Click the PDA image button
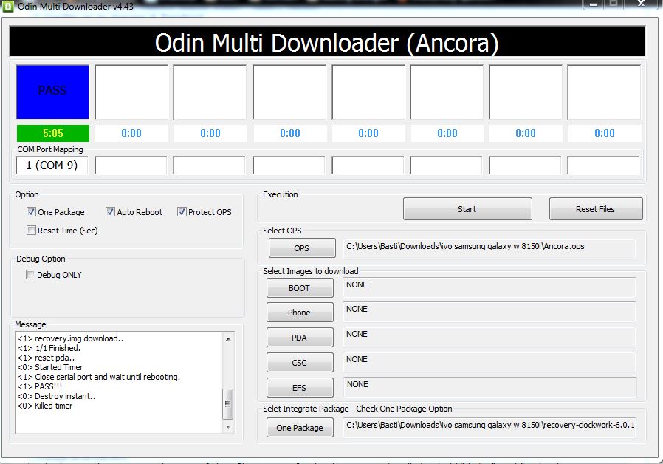The height and width of the screenshot is (464, 663). (x=300, y=338)
